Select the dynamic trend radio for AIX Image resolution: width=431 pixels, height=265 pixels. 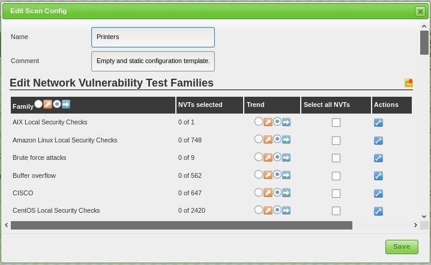[258, 121]
